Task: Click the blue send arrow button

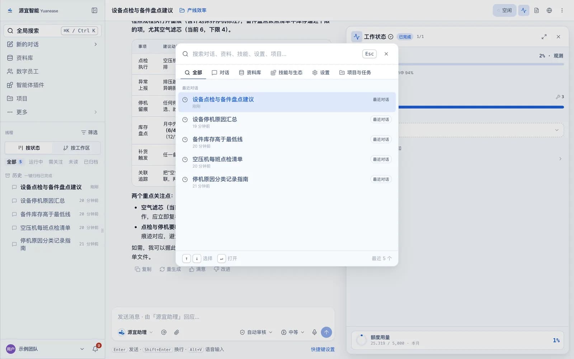Action: pos(326,332)
